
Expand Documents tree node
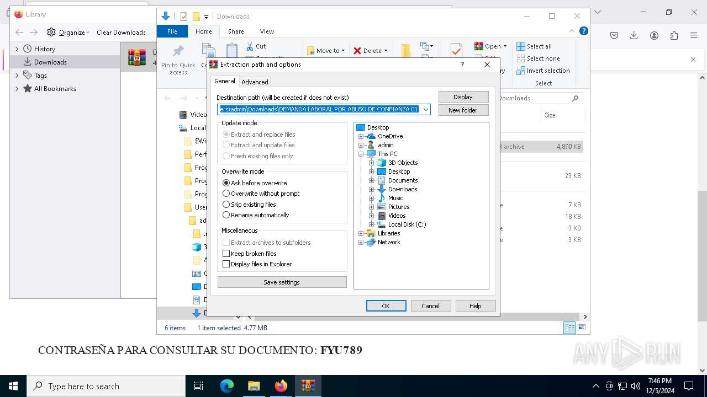[x=372, y=180]
